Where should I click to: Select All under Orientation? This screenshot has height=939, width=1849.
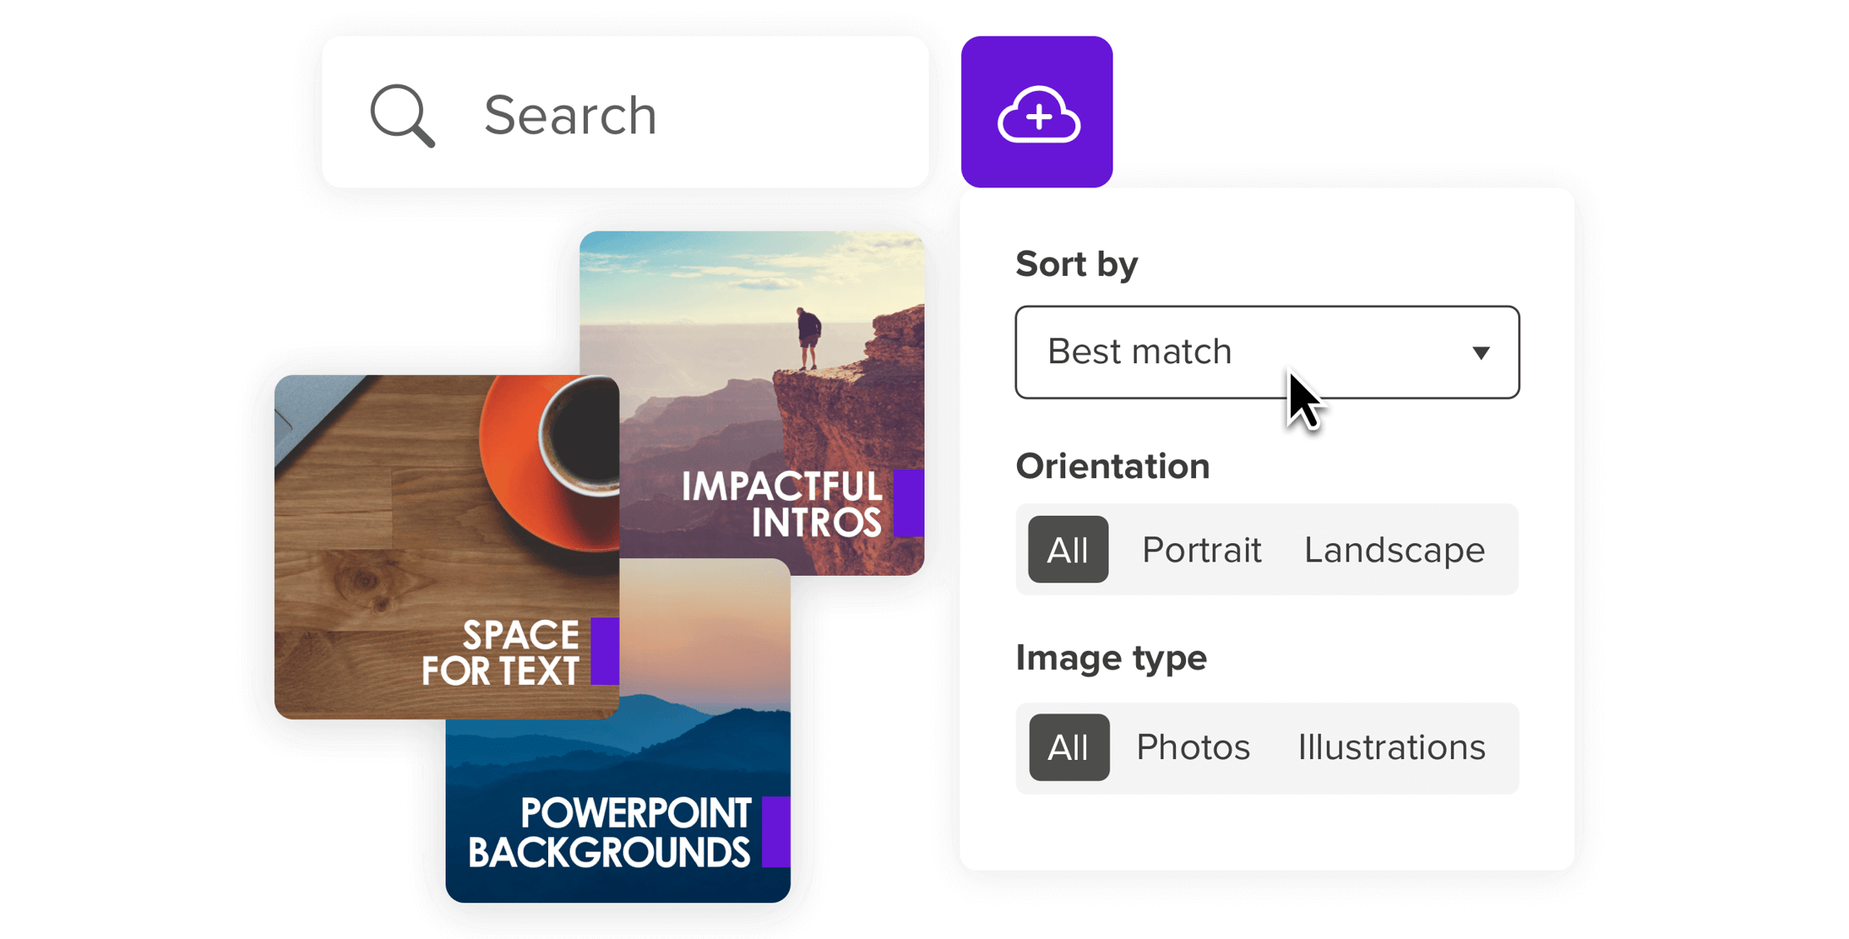[x=1067, y=548]
